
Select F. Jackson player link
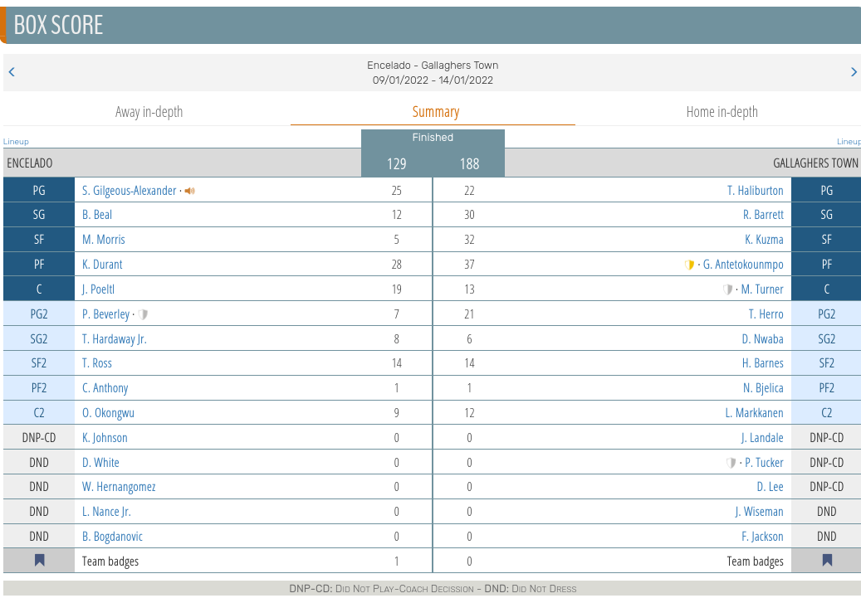[x=763, y=537]
